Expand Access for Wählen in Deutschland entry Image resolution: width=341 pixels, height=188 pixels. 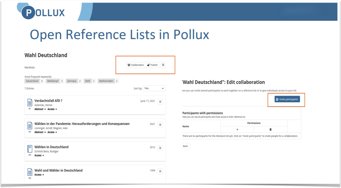point(39,156)
